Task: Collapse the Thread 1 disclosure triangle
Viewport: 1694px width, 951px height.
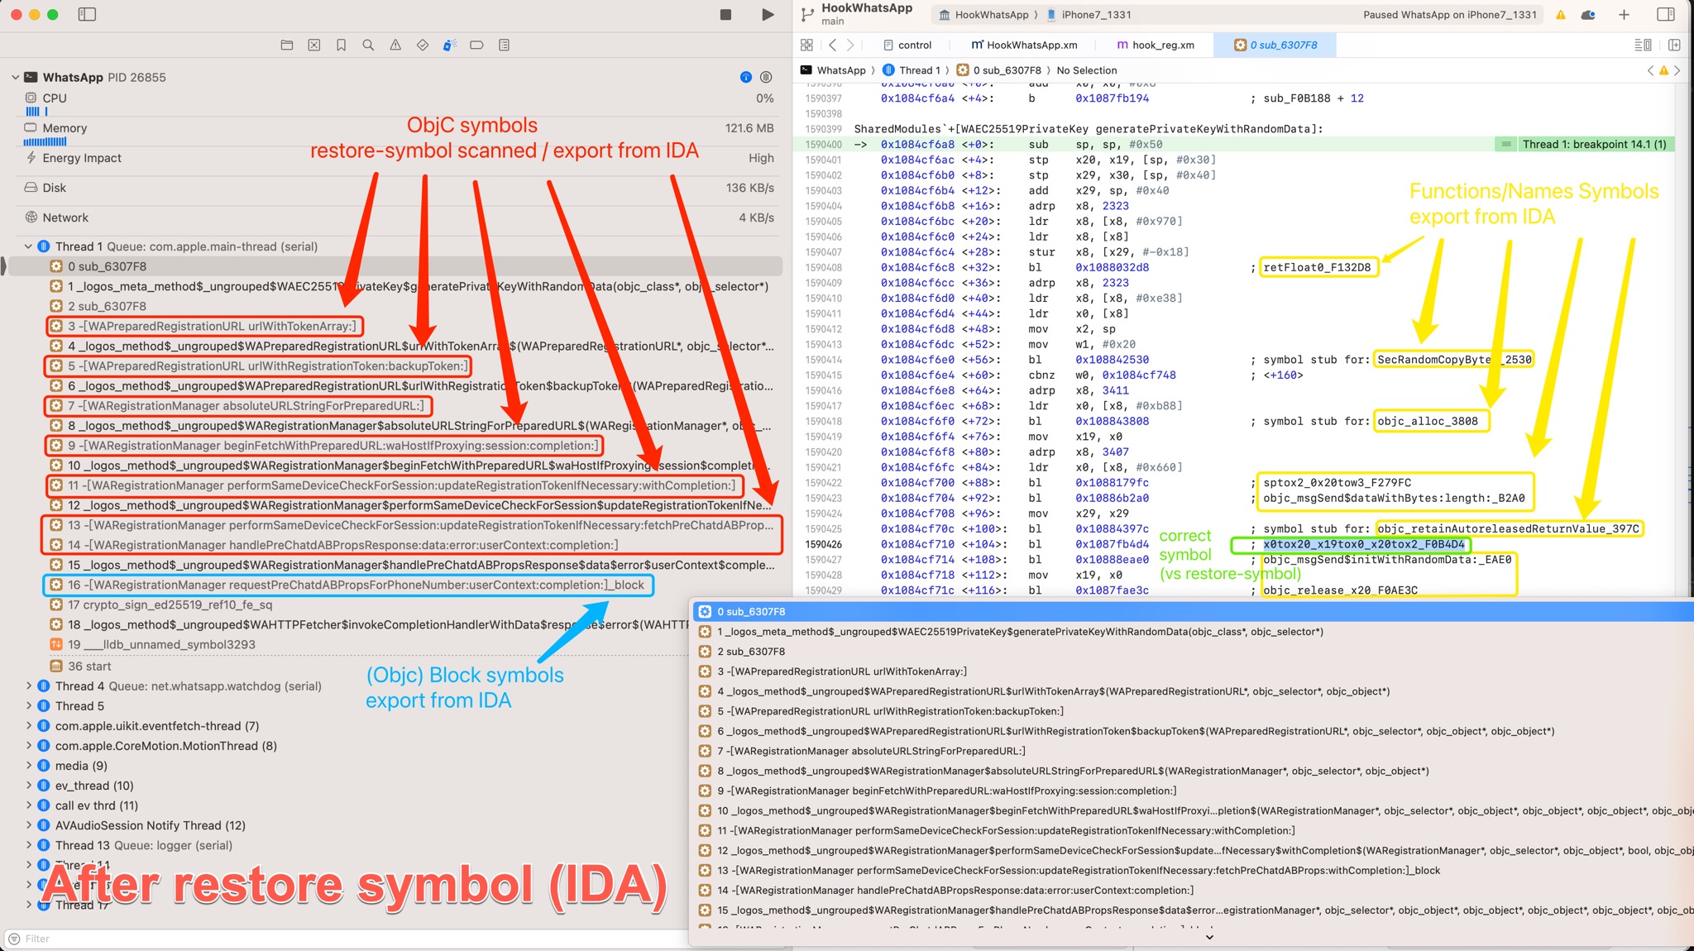Action: [28, 246]
